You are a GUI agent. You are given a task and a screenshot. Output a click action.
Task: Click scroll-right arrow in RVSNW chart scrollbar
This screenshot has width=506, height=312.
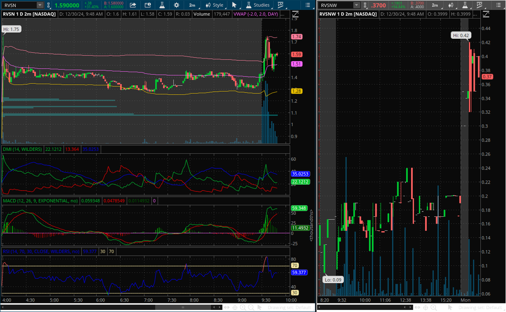(410, 307)
